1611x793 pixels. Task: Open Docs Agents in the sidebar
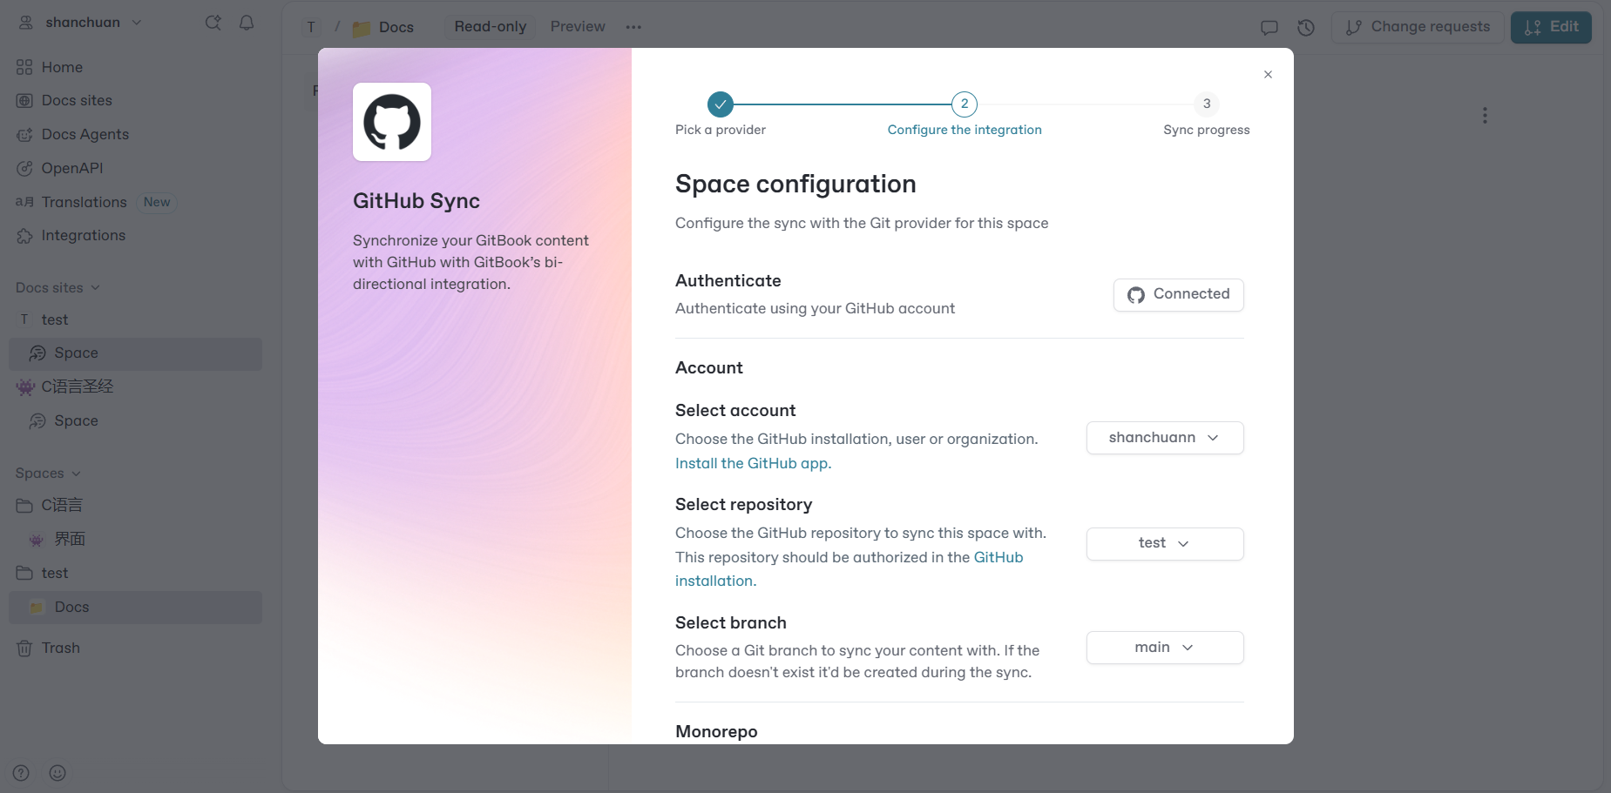coord(135,135)
